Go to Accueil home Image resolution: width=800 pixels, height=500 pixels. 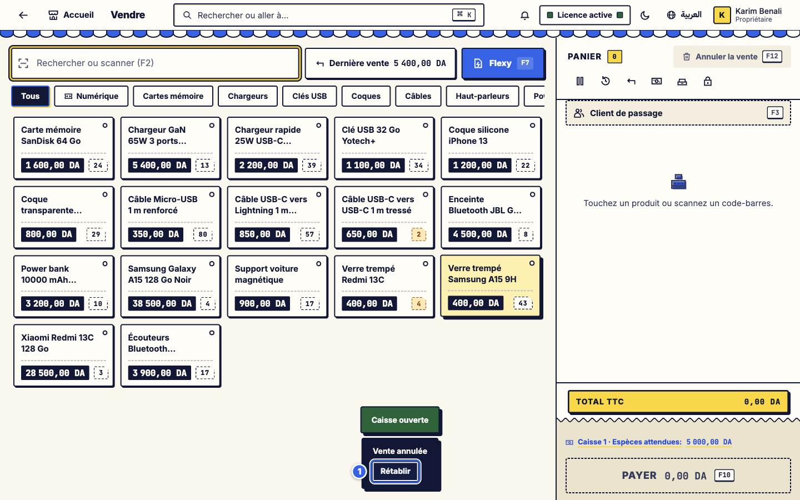pyautogui.click(x=71, y=15)
